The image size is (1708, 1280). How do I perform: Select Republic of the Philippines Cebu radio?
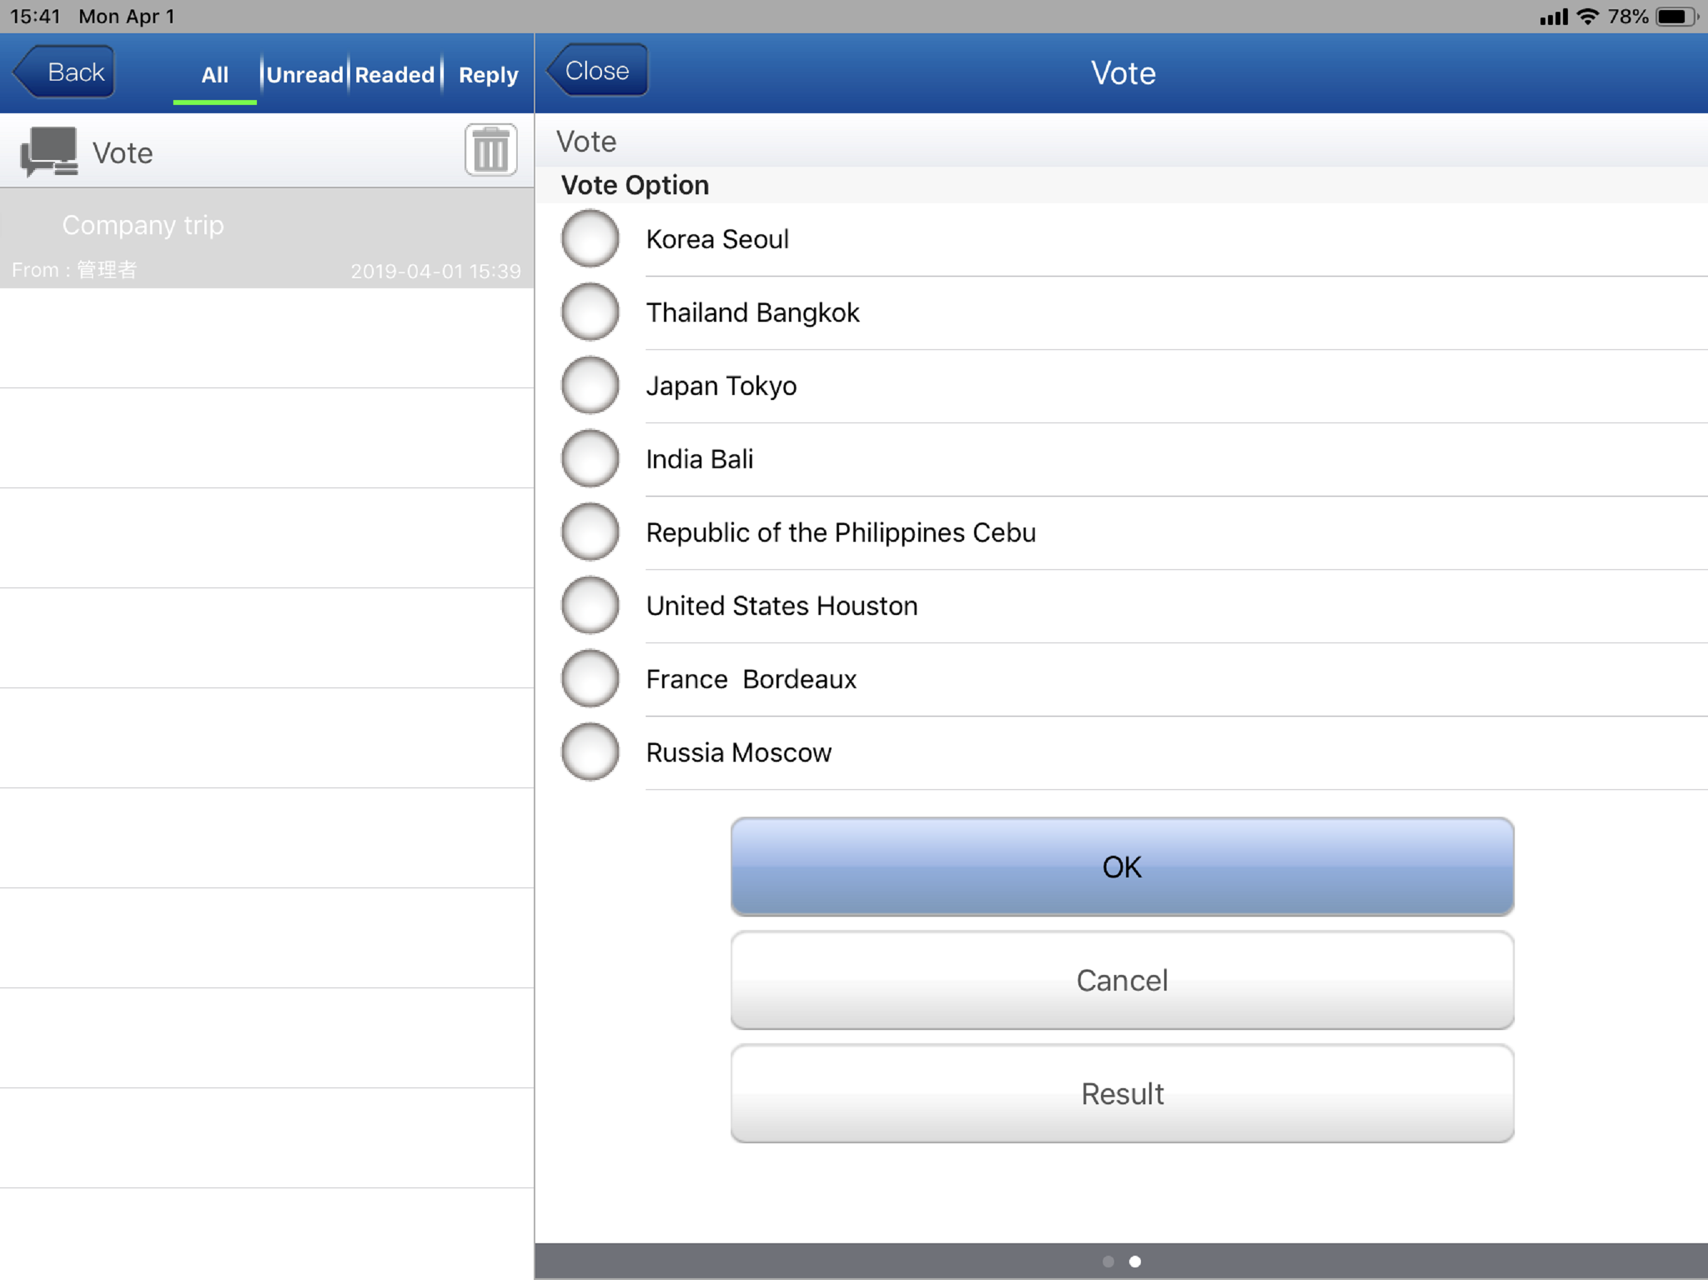click(x=590, y=532)
